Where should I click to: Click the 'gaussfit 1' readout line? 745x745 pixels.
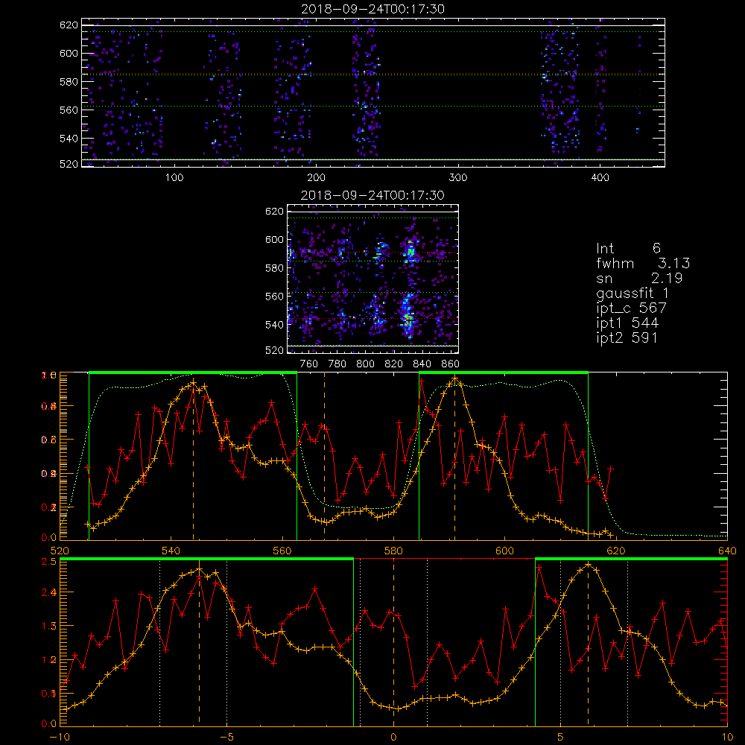pyautogui.click(x=633, y=293)
